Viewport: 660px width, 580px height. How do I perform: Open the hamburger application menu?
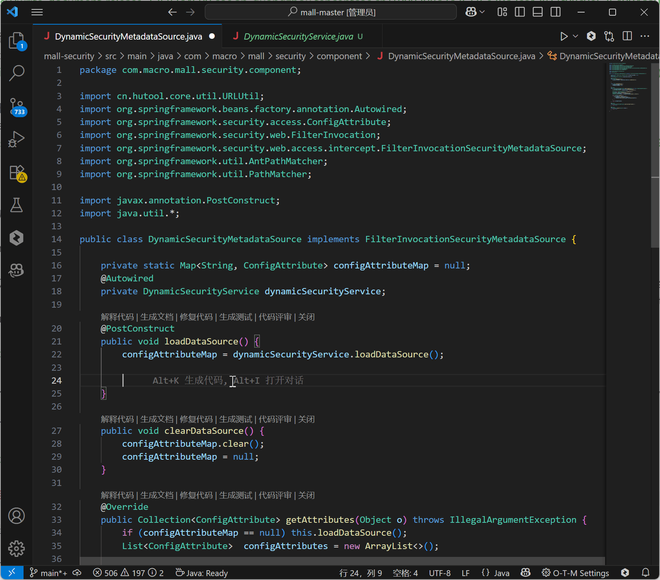tap(37, 12)
